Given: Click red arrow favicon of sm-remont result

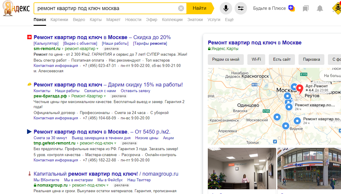Looking at the screenshot, I should point(29,37).
